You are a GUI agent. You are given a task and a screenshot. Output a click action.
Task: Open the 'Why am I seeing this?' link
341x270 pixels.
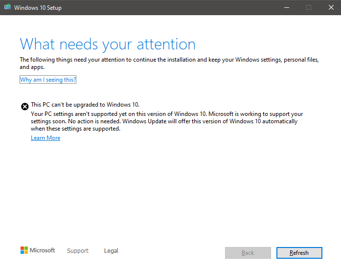(48, 80)
